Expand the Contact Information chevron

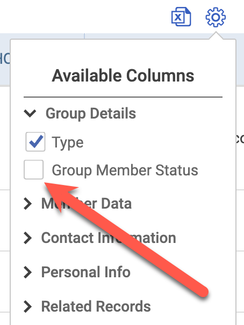[27, 238]
